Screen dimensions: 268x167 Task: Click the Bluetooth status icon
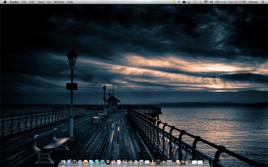200,2
